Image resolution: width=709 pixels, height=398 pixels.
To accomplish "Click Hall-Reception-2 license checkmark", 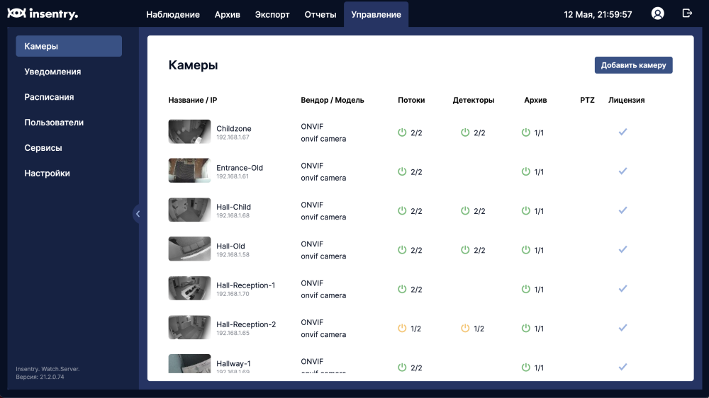I will pyautogui.click(x=623, y=328).
